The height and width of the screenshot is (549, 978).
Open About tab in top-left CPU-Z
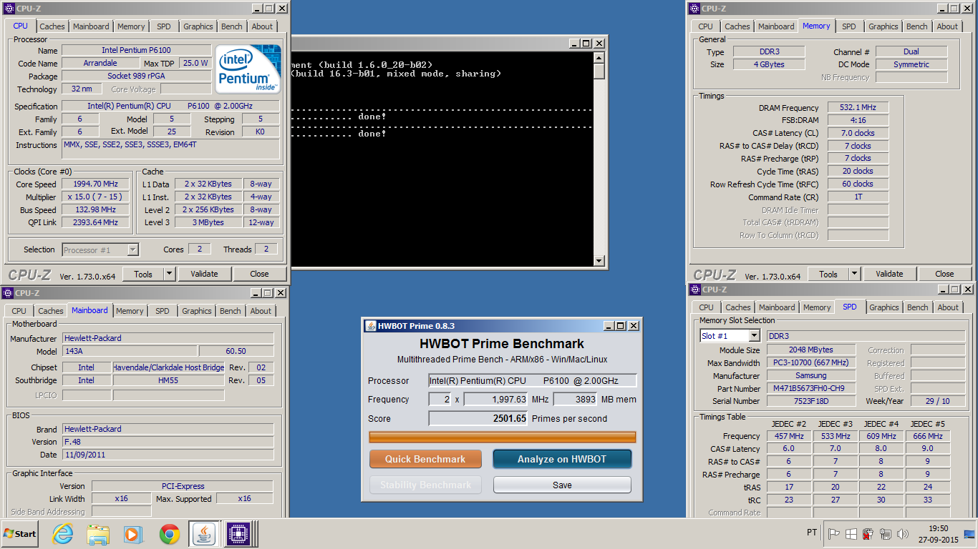click(262, 26)
